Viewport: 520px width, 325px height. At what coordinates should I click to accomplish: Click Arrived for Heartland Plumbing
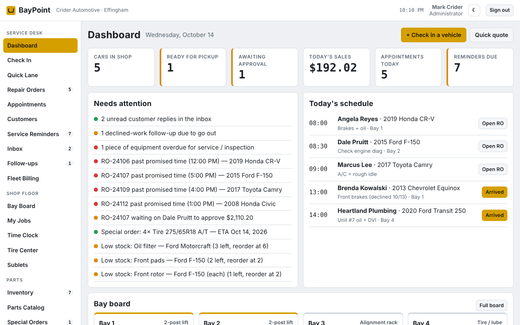[494, 215]
